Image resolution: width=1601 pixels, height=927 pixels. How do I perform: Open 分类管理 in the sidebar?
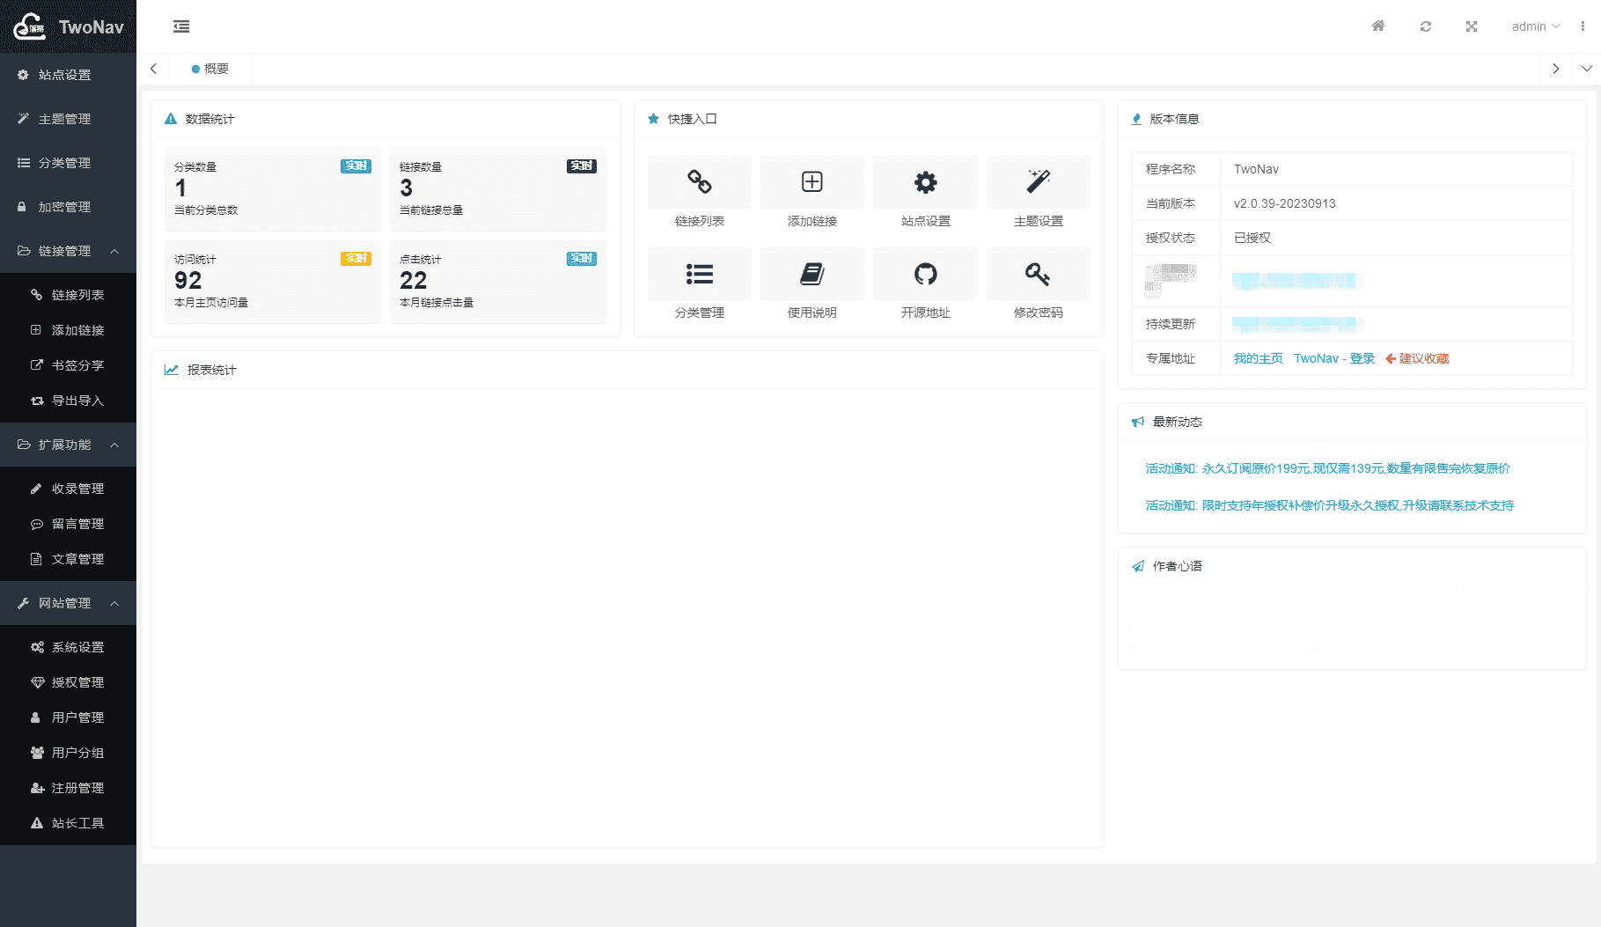click(68, 163)
